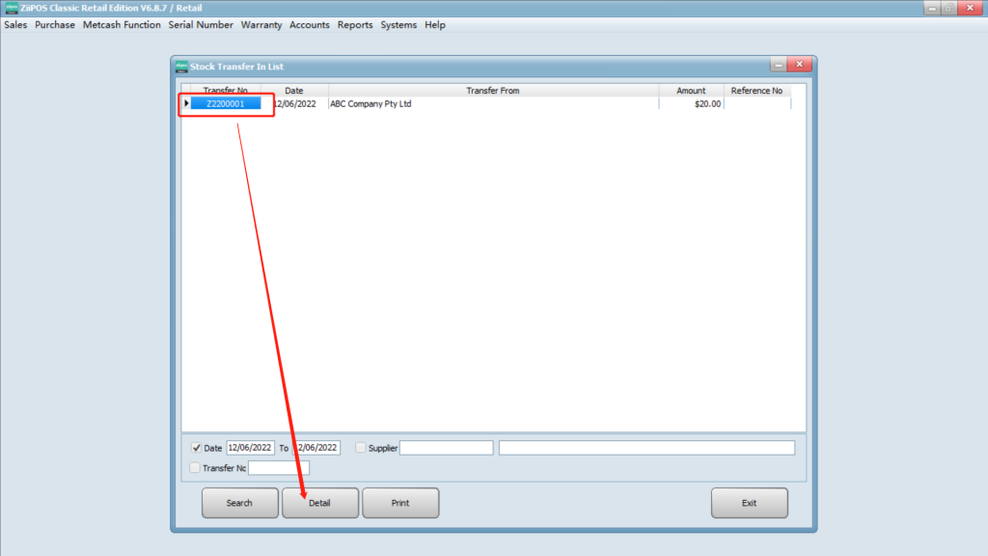Image resolution: width=988 pixels, height=556 pixels.
Task: Select transfer number Z2200001 in the list
Action: click(x=226, y=104)
